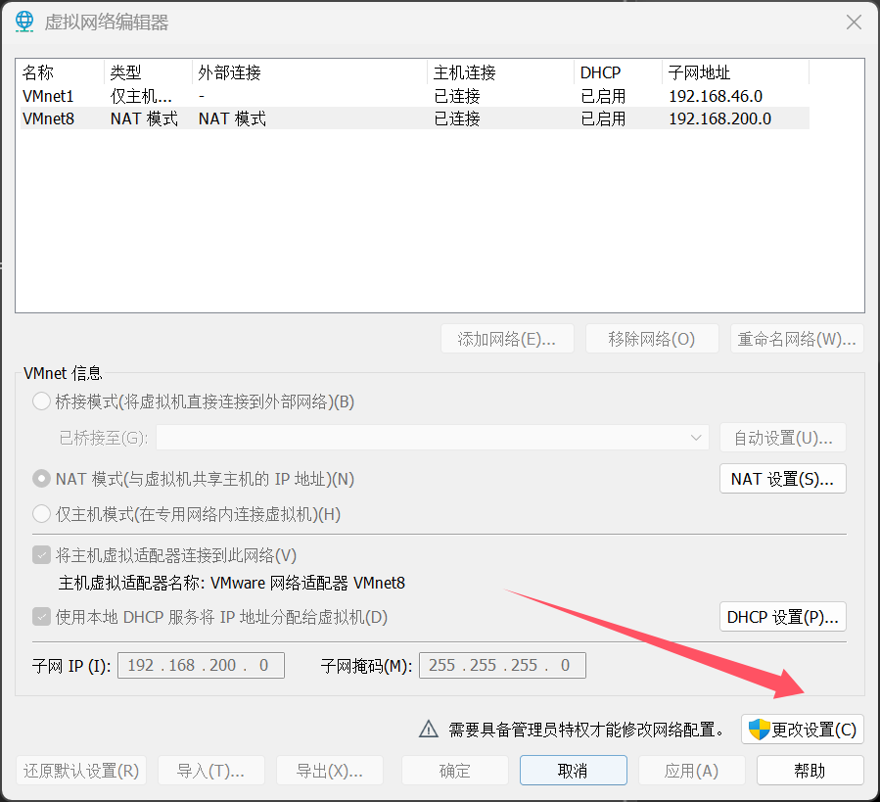The width and height of the screenshot is (880, 802).
Task: Toggle 将主机虚拟适配器连接到此网络 checkbox
Action: 41,555
